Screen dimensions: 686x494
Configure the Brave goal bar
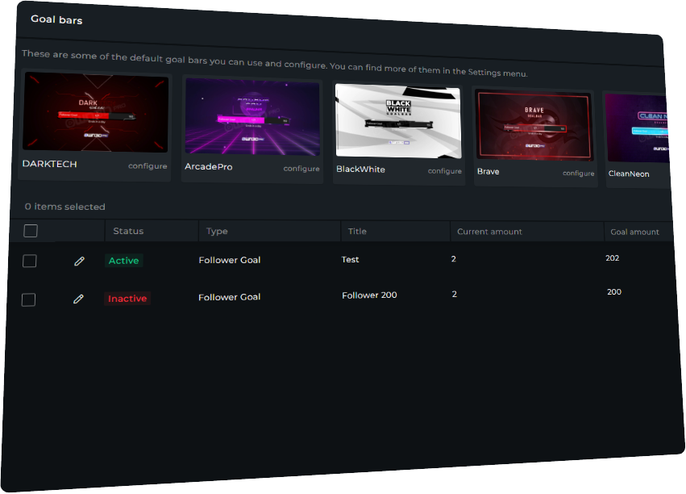(578, 173)
